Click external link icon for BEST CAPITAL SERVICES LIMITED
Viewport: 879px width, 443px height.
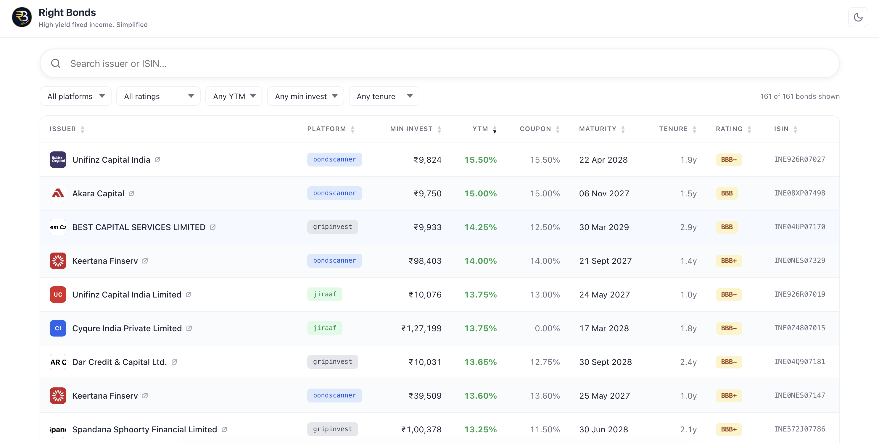click(212, 227)
